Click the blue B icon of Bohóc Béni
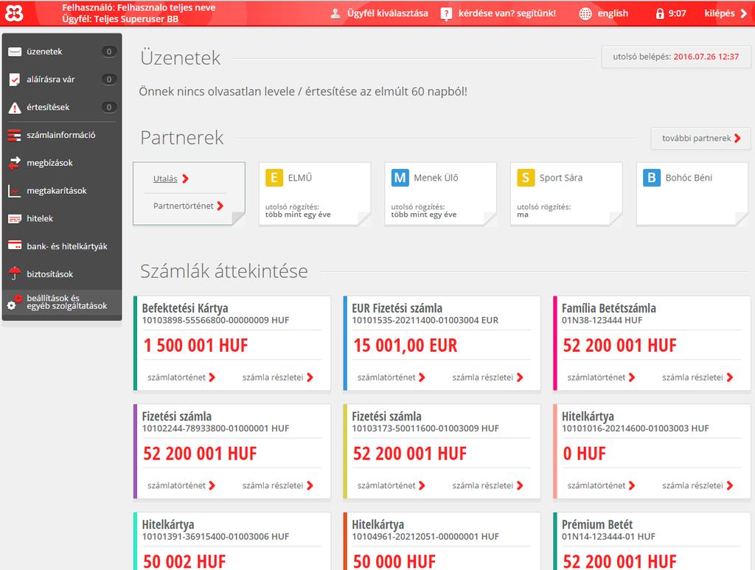This screenshot has width=755, height=570. (x=652, y=178)
